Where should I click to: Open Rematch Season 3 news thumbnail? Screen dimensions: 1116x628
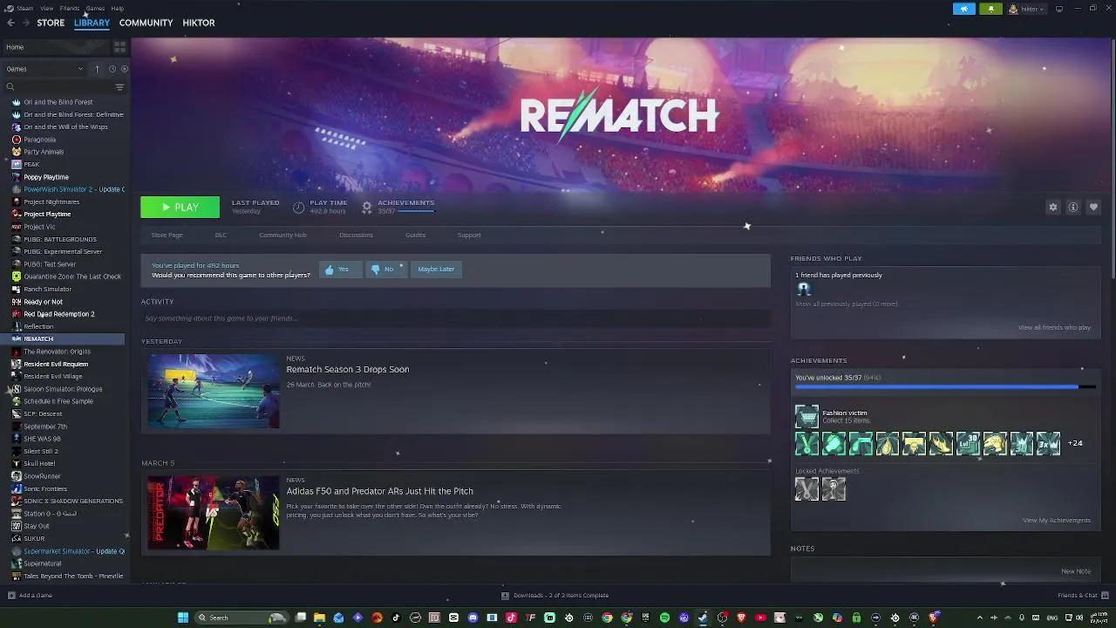[x=214, y=391]
